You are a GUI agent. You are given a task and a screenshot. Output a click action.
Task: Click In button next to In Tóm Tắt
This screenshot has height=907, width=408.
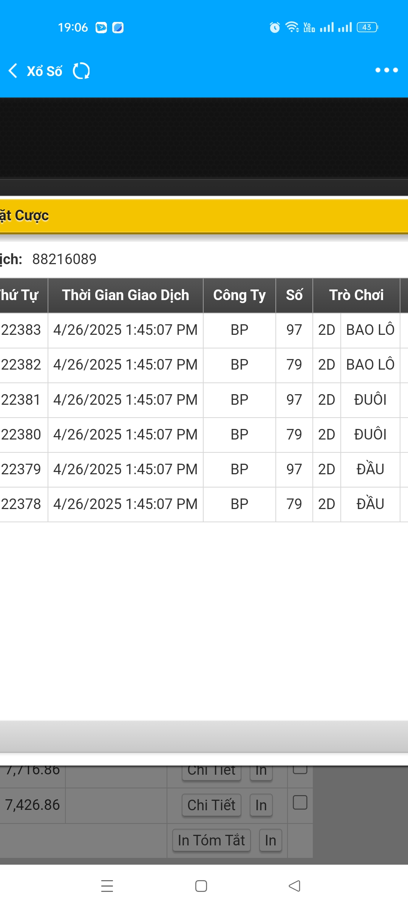point(270,840)
